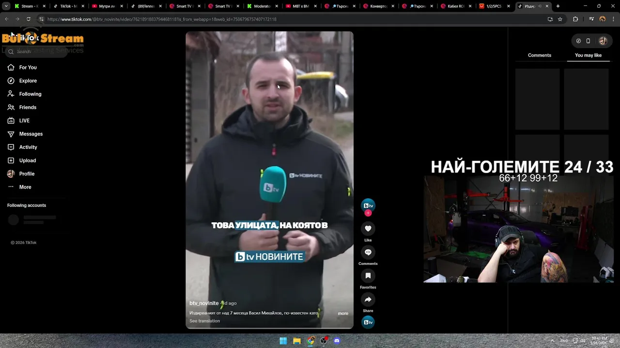Switch to the 'Moderator' tab
This screenshot has width=620, height=348.
pyautogui.click(x=262, y=6)
